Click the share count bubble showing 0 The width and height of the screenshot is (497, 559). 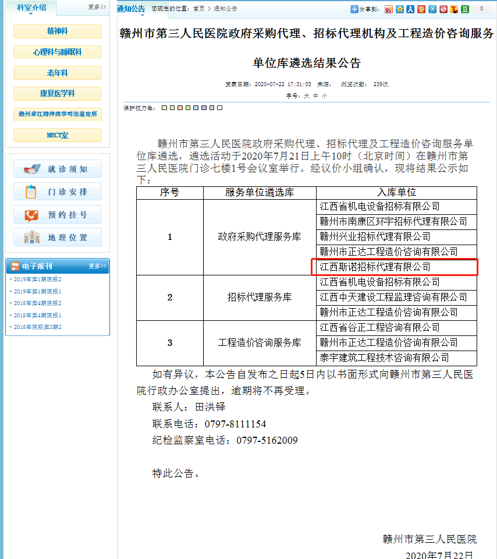coord(482,9)
